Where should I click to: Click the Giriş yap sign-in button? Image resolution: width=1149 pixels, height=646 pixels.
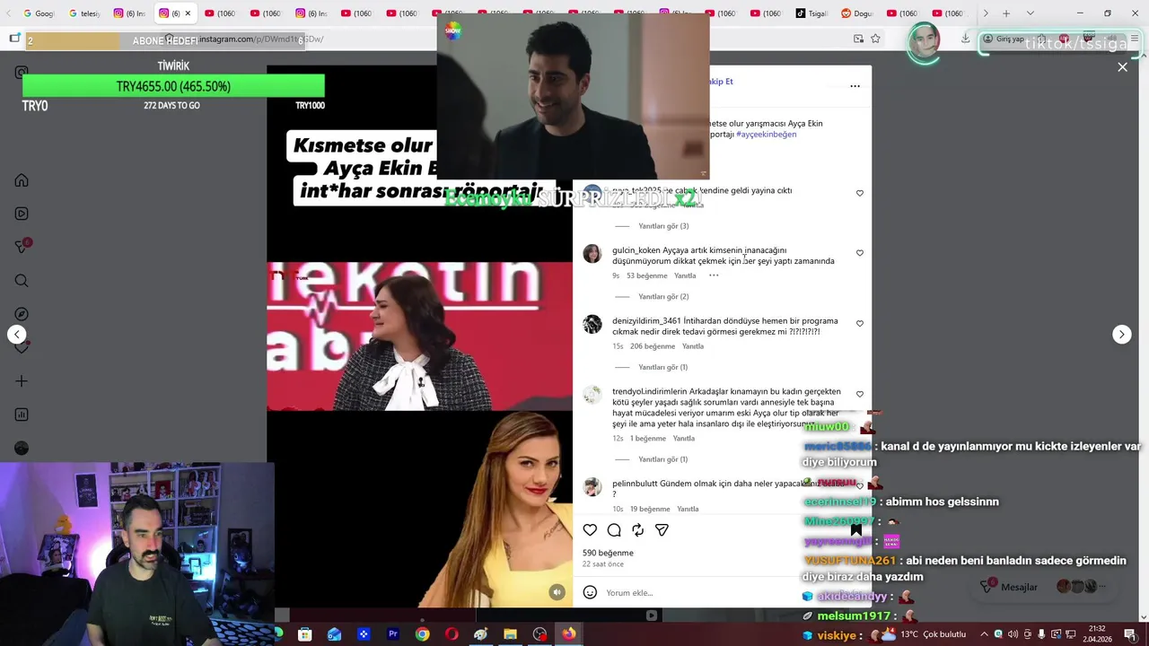(1004, 39)
